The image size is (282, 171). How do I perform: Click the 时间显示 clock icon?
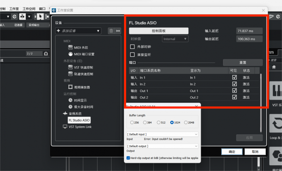click(70, 100)
